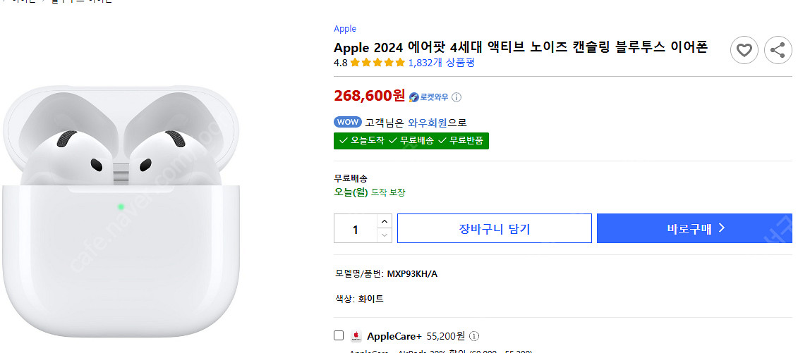Increase quantity with the up arrow
This screenshot has width=798, height=353.
coord(384,221)
